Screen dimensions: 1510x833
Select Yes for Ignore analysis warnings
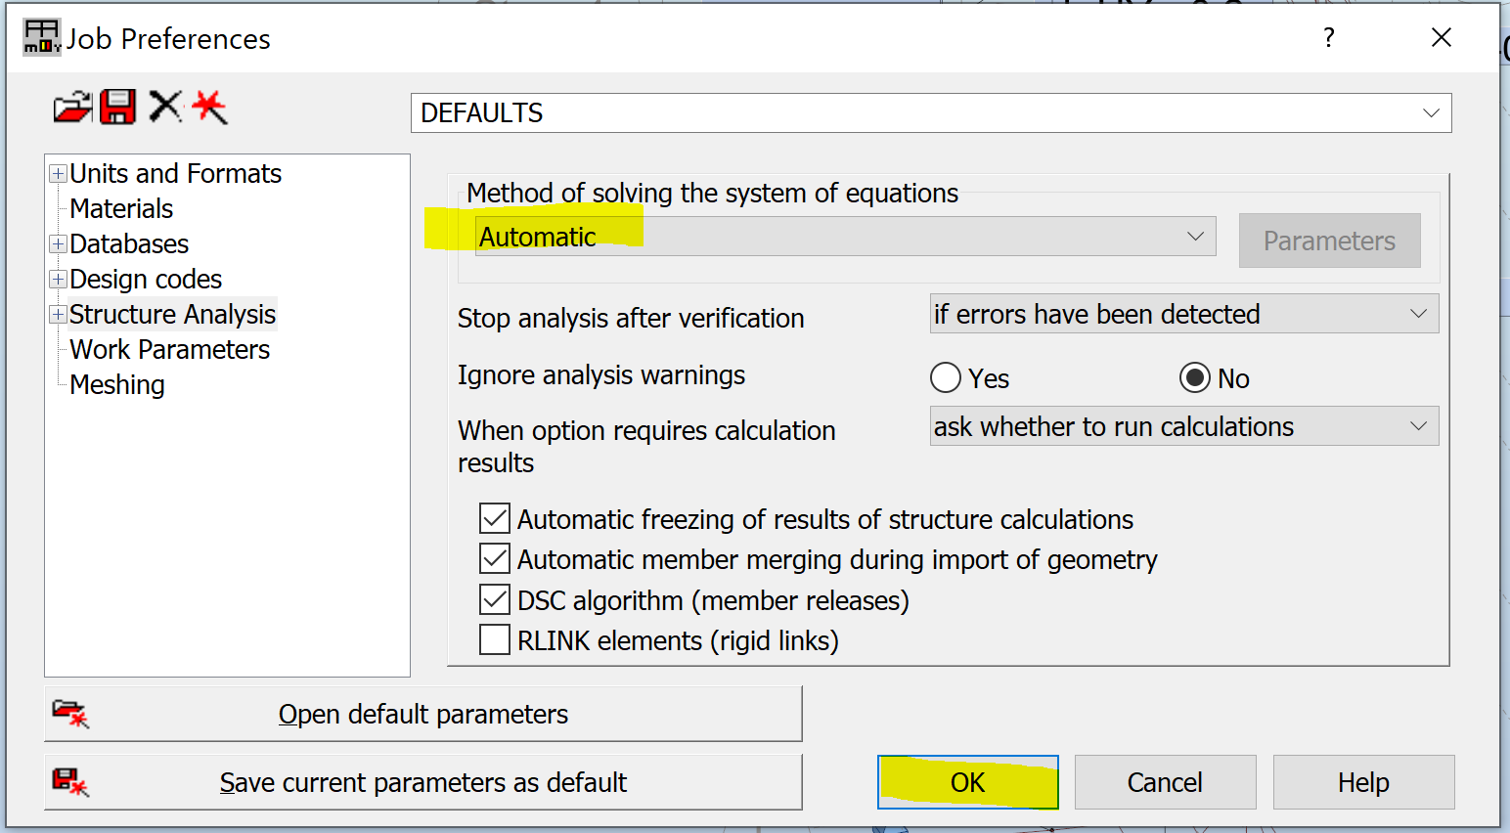pos(946,377)
